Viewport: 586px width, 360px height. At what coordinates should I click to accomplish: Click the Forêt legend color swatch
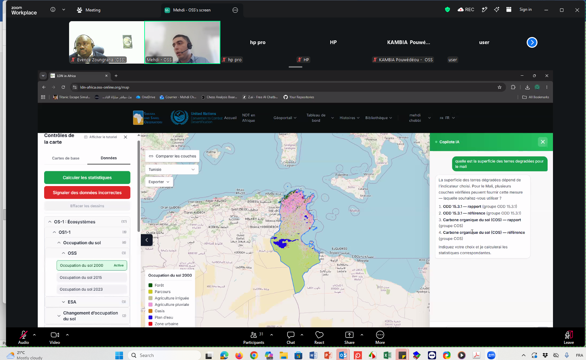[151, 285]
